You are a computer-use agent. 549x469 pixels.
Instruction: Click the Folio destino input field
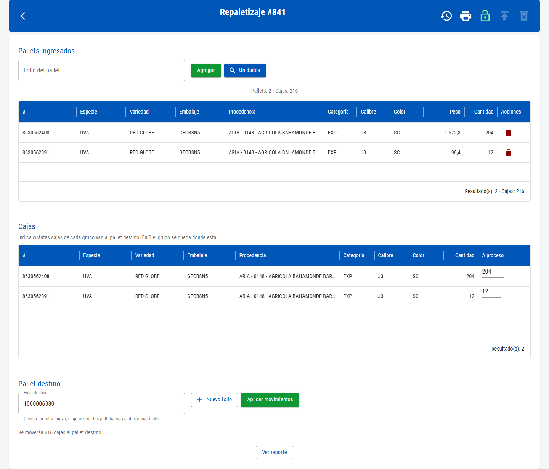click(101, 403)
